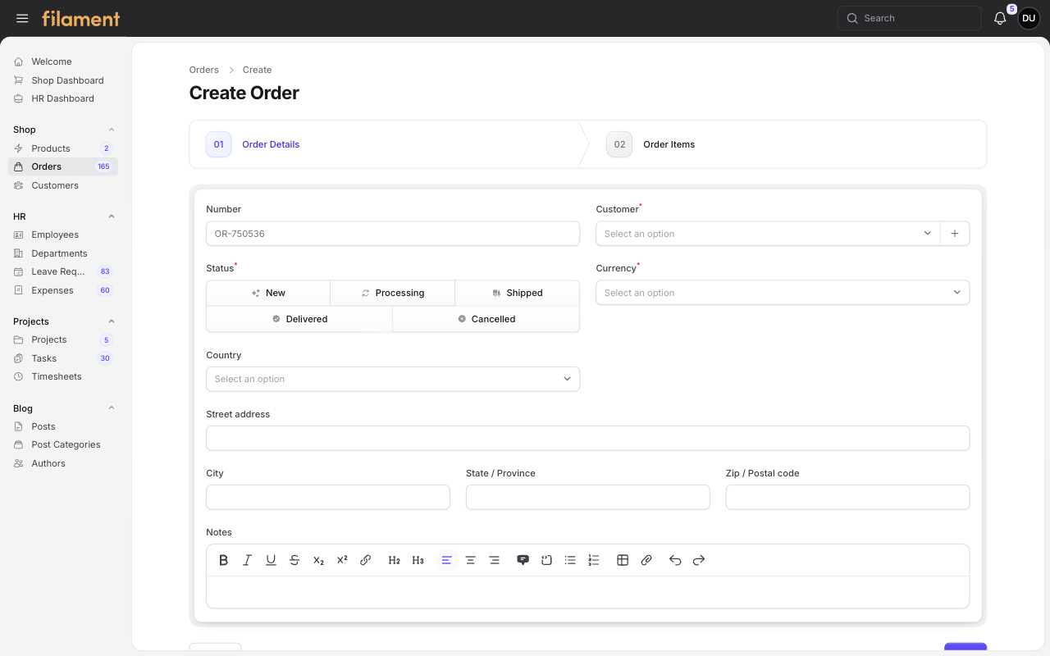1050x656 pixels.
Task: Collapse the HR sidebar group
Action: coord(112,216)
